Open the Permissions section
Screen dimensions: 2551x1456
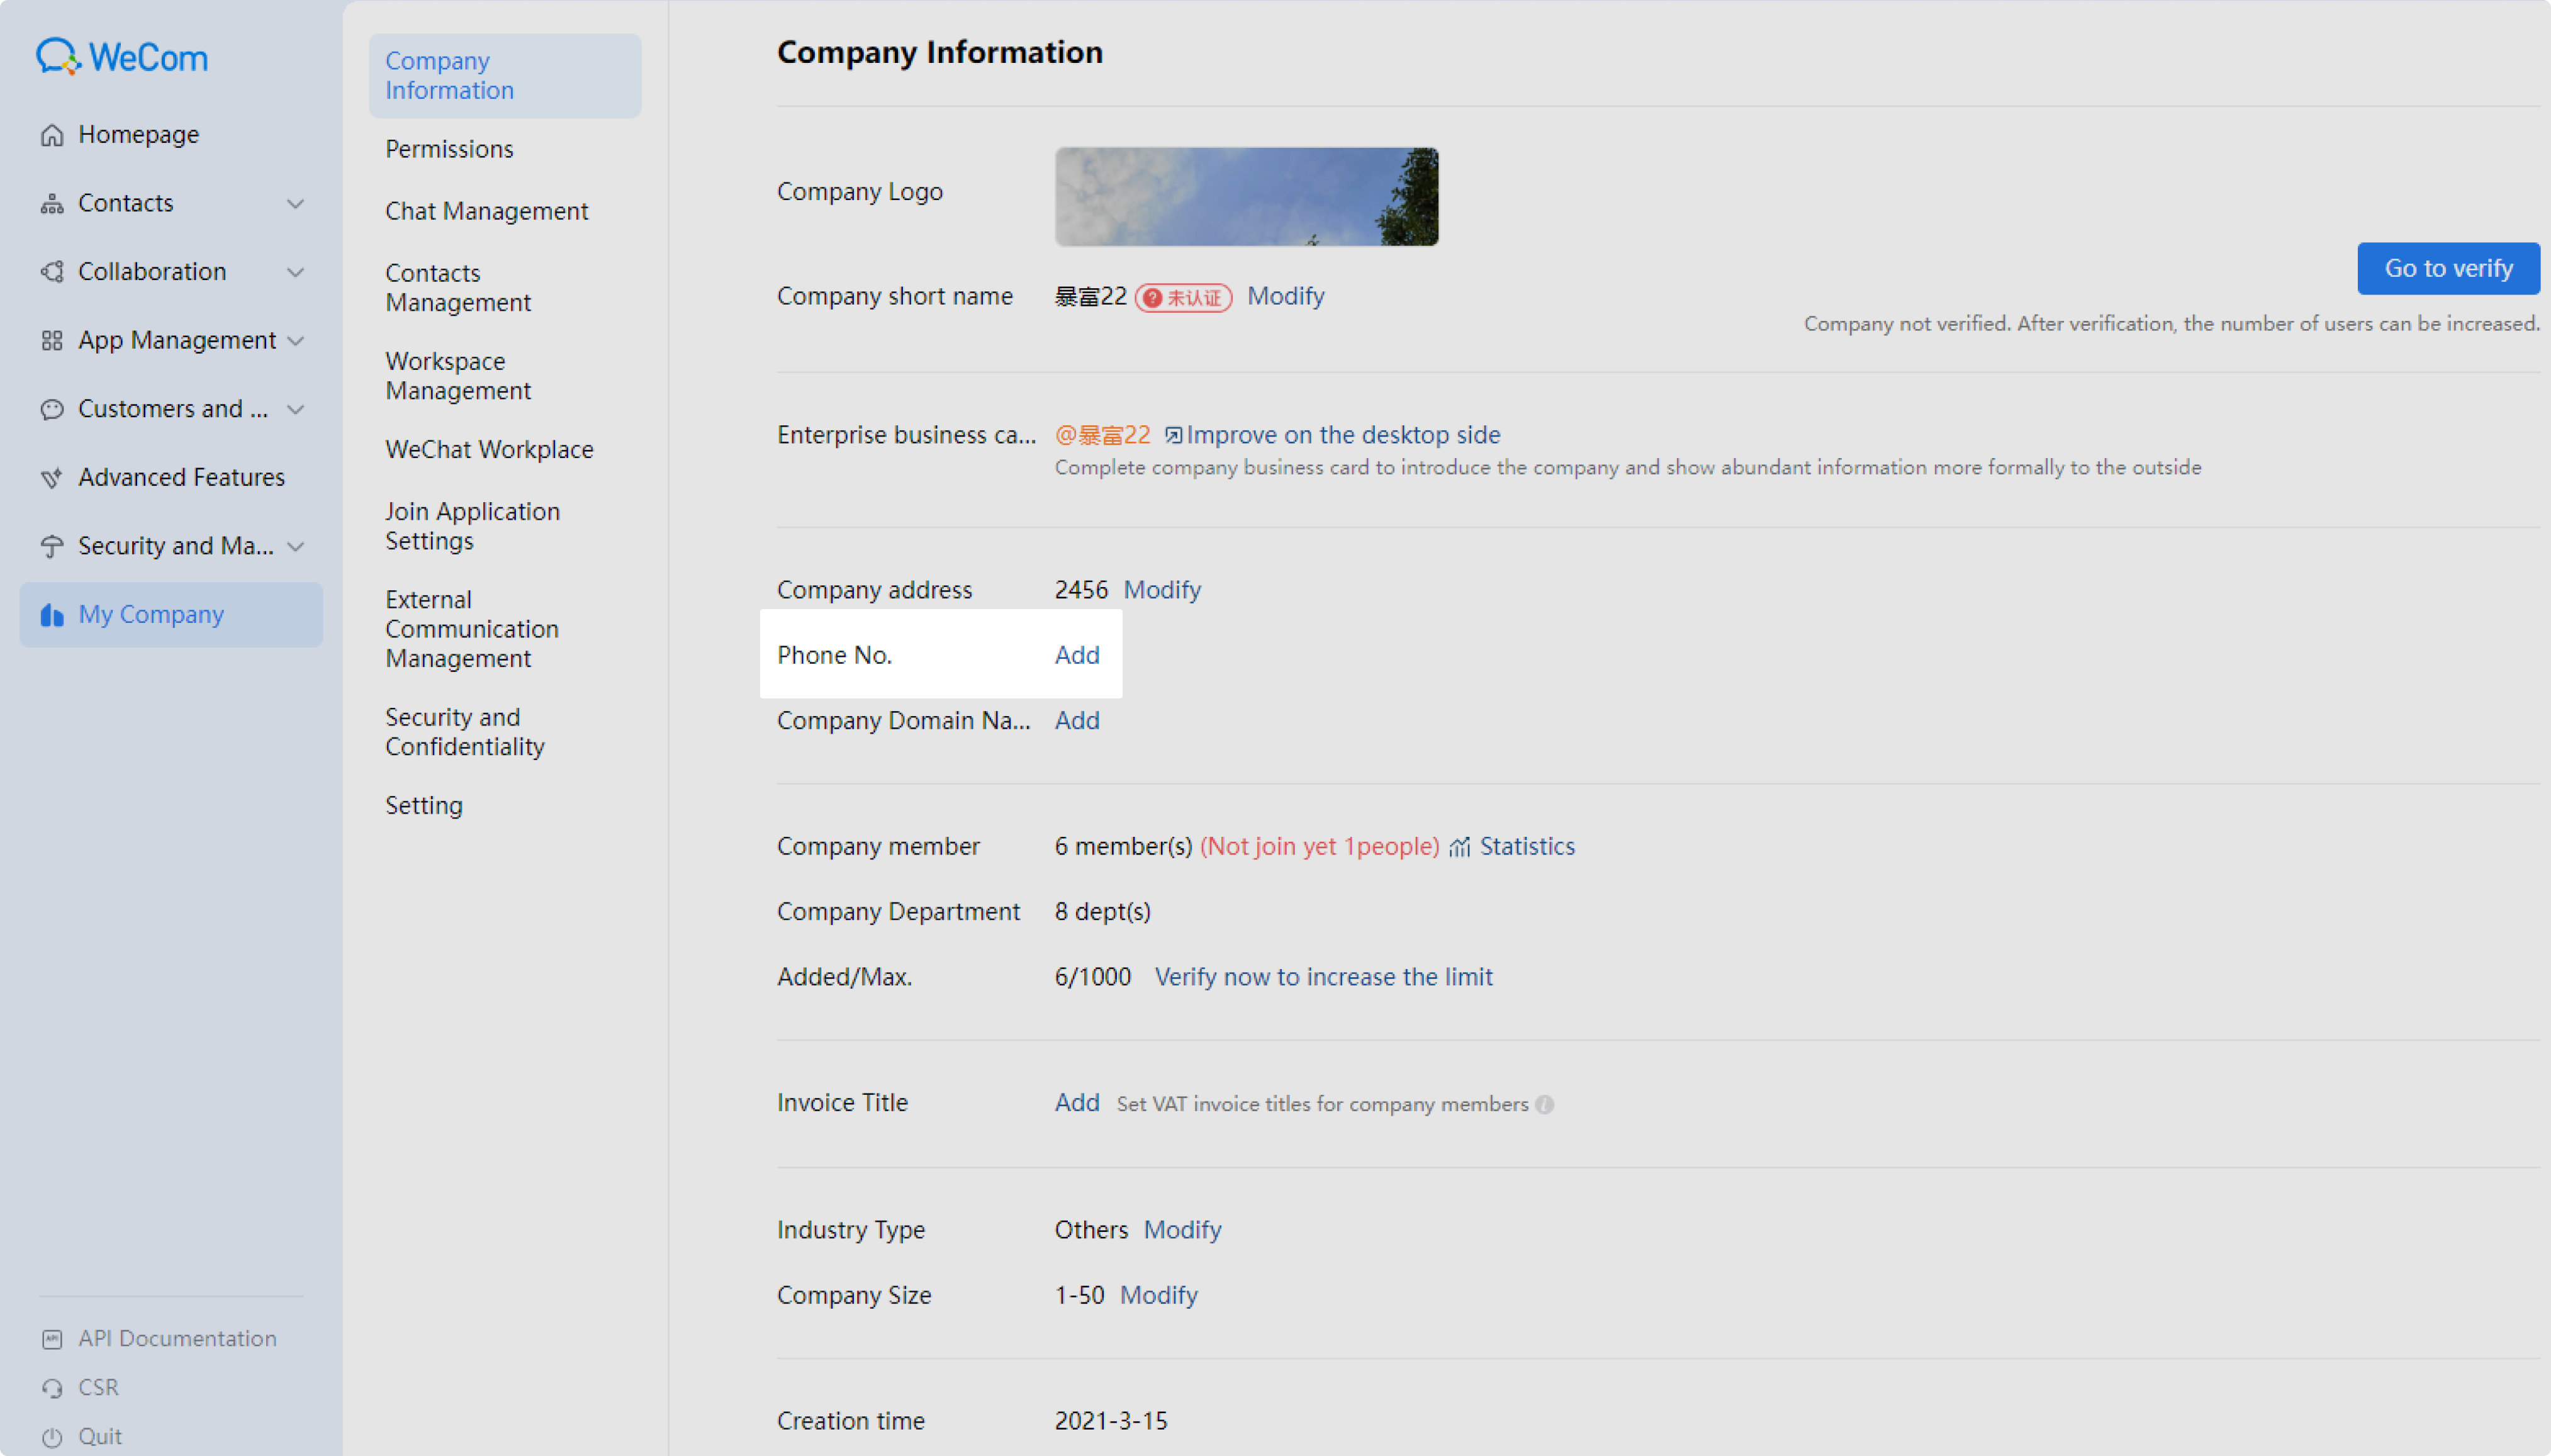pyautogui.click(x=449, y=149)
